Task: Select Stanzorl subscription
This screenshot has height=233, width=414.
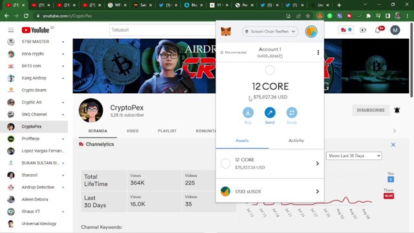Action: tap(34, 175)
